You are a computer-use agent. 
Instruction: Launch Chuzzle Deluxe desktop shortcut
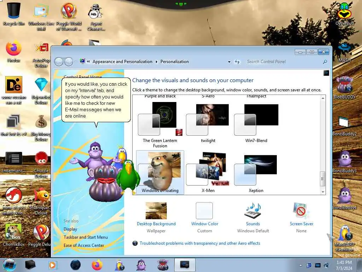[x=41, y=165]
